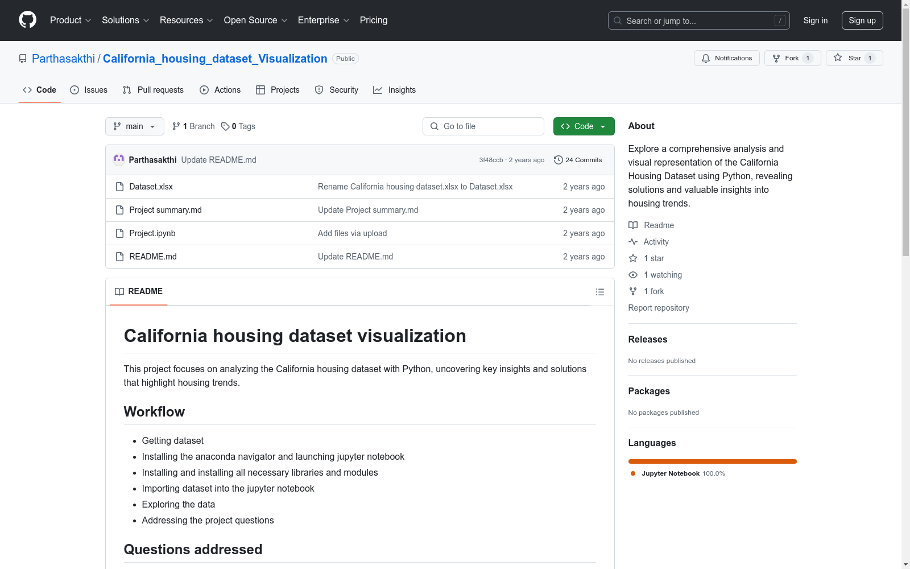Click the branch icon beside 1 Branch
910x569 pixels.
[176, 126]
